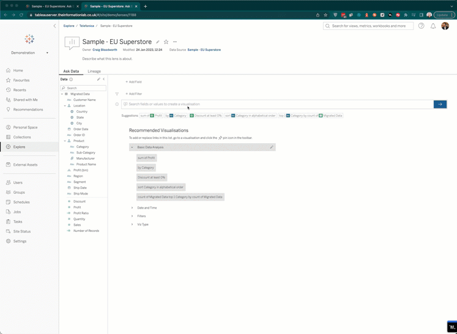Go to Recents in sidebar
This screenshot has width=457, height=334.
20,90
